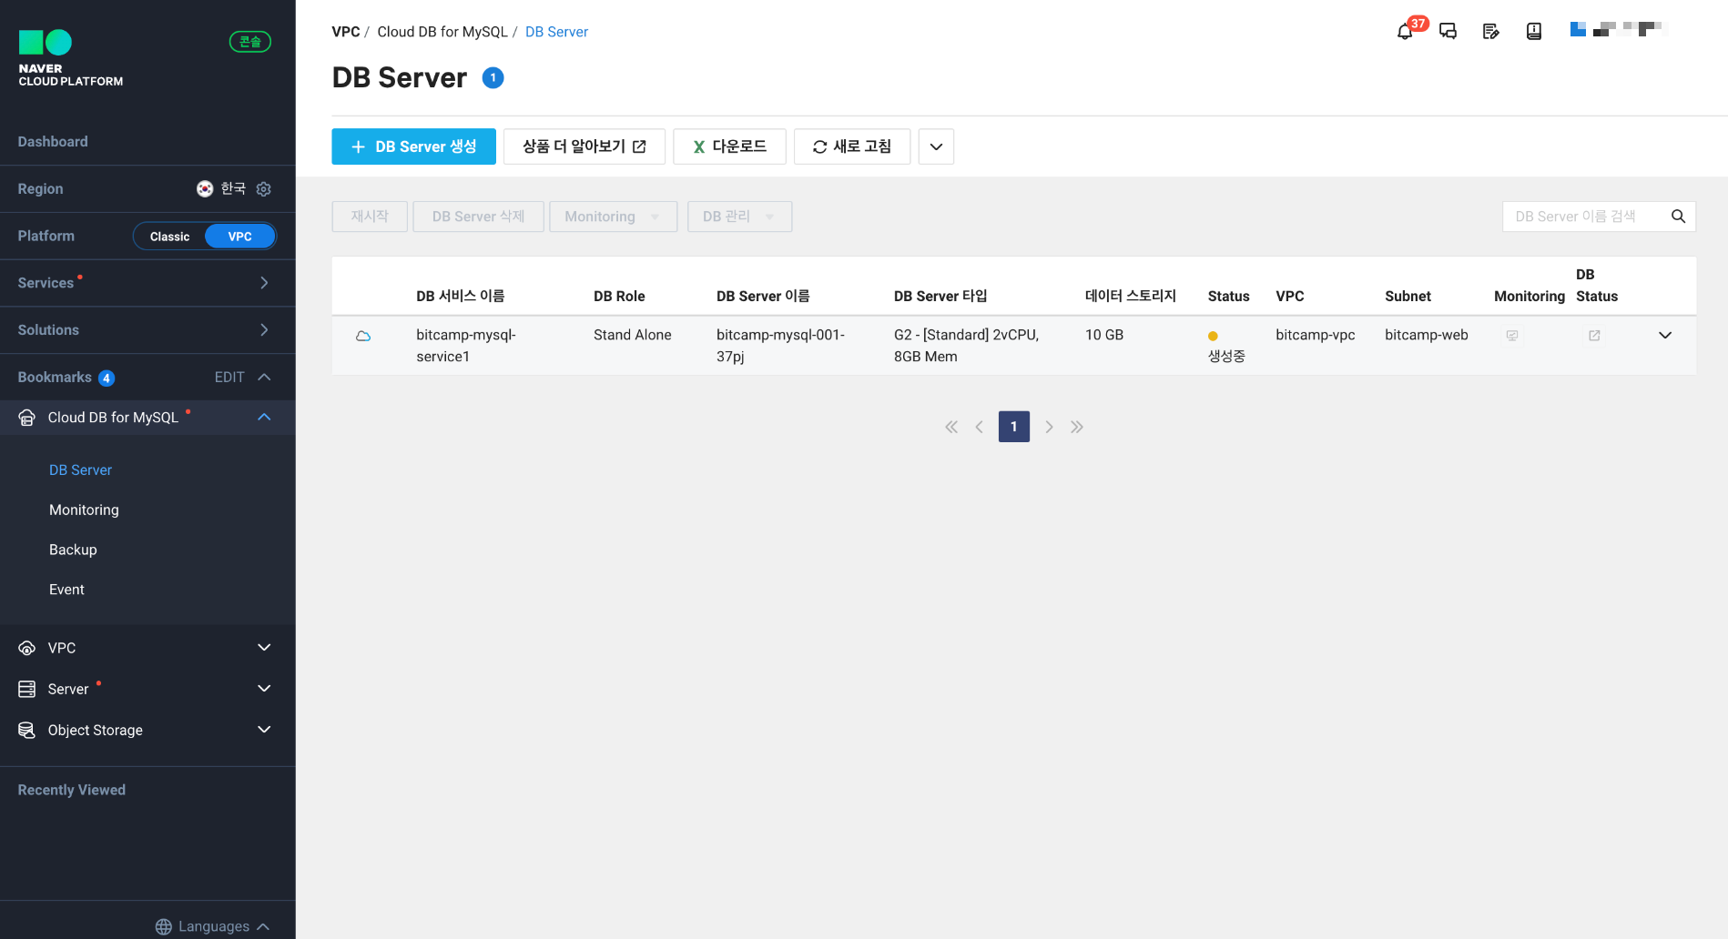Open the DB Status link icon in row
This screenshot has height=939, width=1728.
tap(1594, 336)
